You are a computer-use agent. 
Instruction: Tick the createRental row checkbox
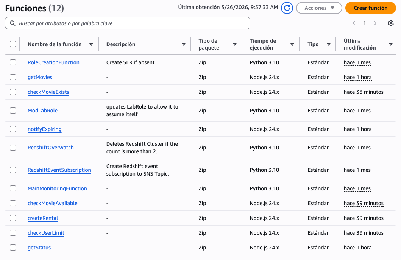point(13,218)
